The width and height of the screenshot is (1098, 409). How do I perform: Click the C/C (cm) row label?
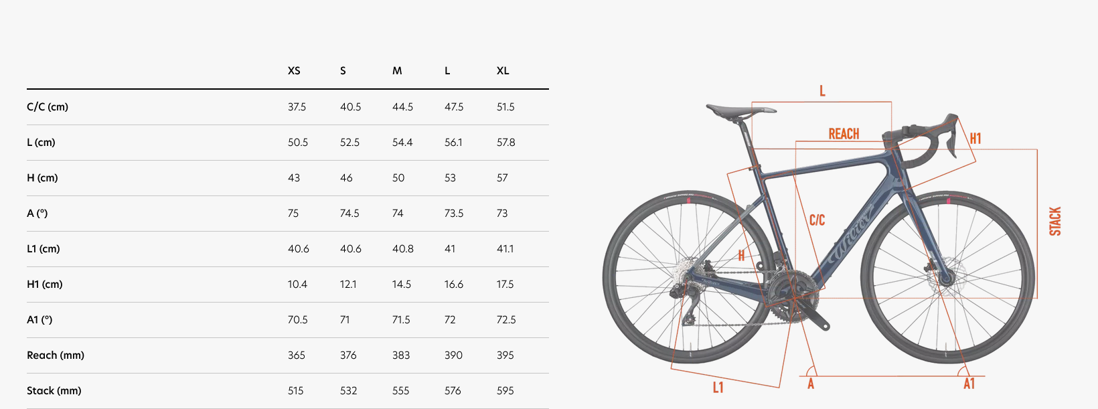(48, 107)
